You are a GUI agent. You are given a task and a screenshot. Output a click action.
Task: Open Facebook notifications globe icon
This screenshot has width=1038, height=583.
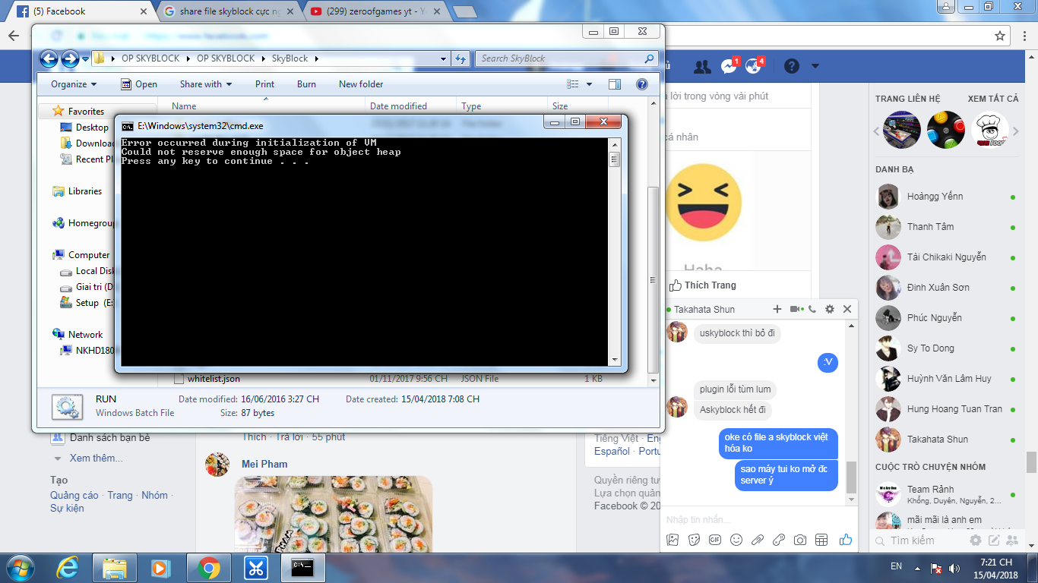pyautogui.click(x=754, y=67)
